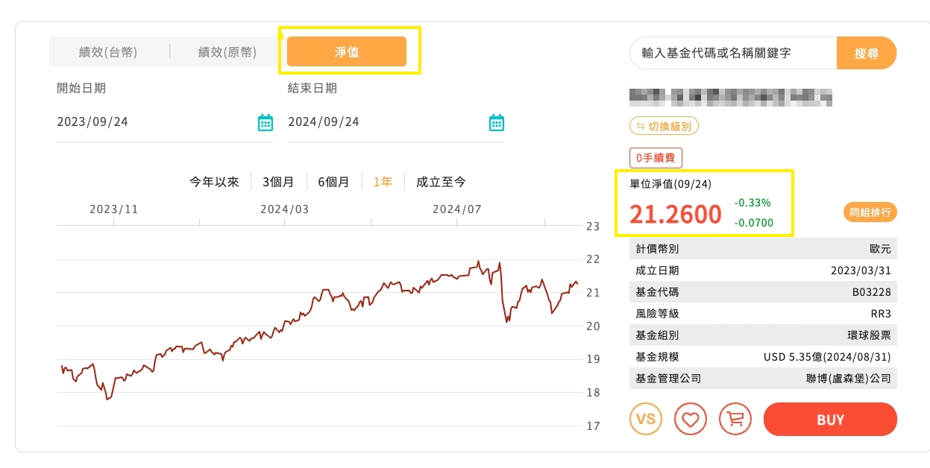
Task: Click the 2024/07 chart axis label
Action: (457, 209)
